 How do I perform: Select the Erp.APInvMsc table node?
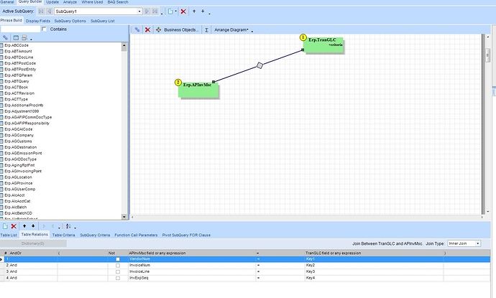(198, 90)
